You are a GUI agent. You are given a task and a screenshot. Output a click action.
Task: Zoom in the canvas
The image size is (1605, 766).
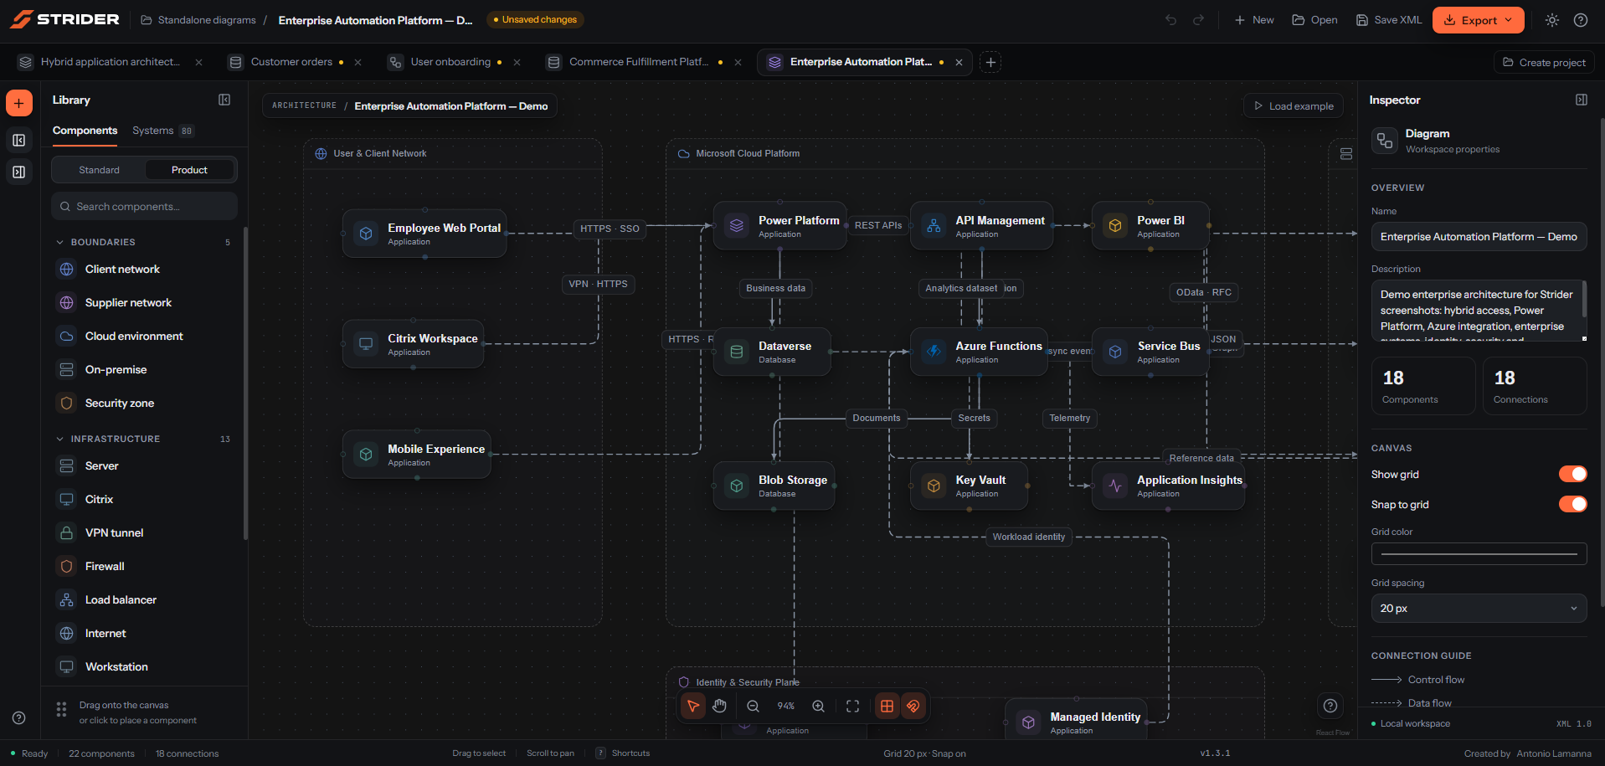coord(819,707)
